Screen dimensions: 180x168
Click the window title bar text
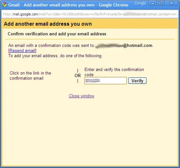click(68, 5)
